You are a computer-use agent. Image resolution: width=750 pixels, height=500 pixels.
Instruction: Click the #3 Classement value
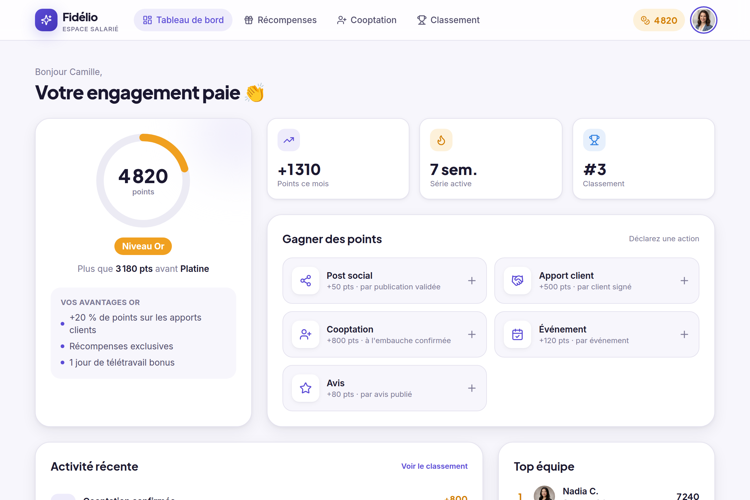click(595, 170)
